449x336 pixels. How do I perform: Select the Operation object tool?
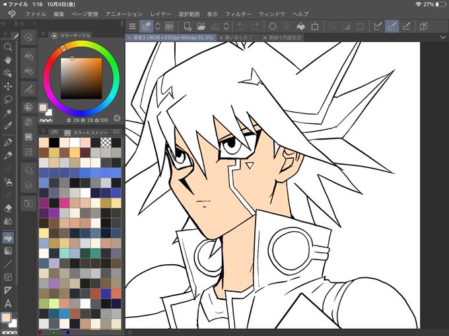pos(8,73)
